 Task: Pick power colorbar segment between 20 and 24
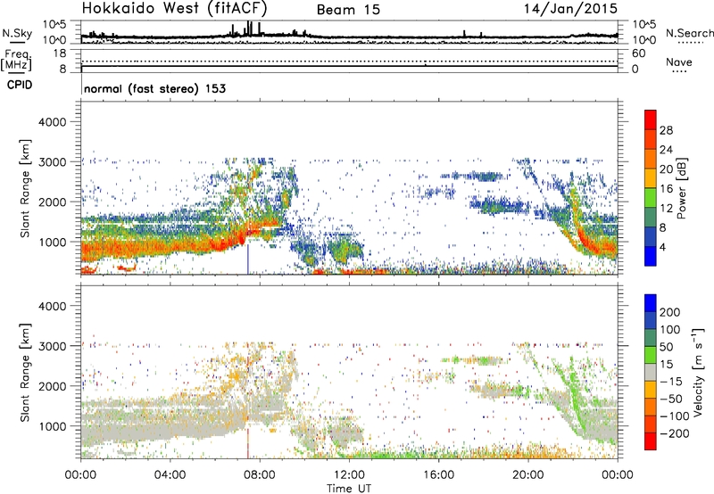651,159
